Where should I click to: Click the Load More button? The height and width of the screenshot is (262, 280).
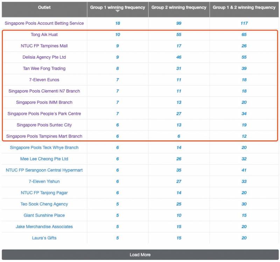point(140,255)
